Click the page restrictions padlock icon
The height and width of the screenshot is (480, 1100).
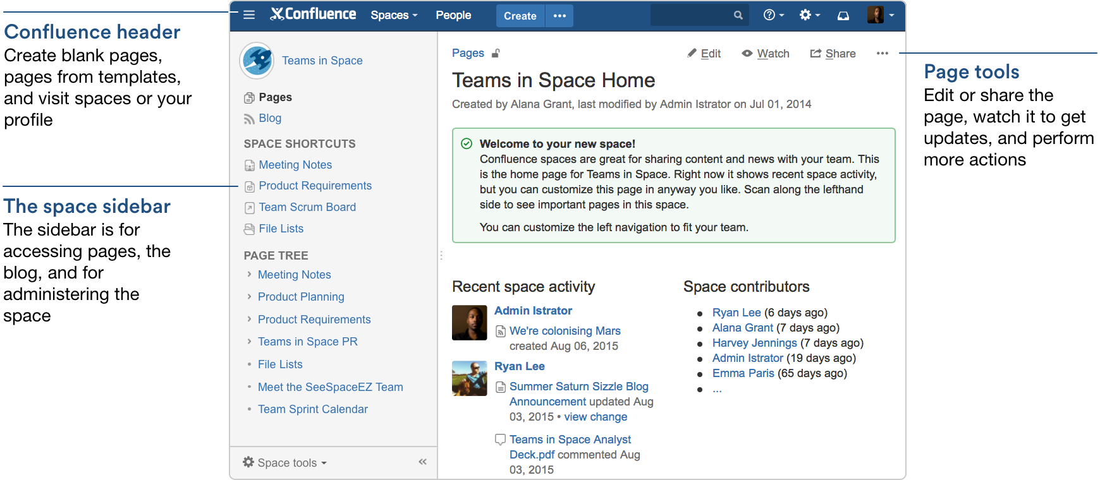[496, 53]
